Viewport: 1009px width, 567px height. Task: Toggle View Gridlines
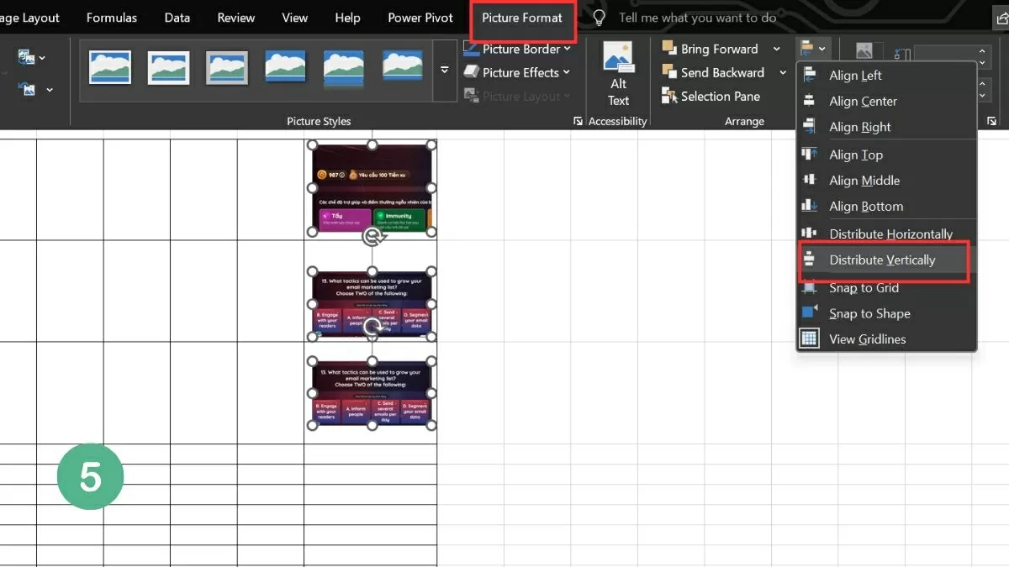(867, 339)
